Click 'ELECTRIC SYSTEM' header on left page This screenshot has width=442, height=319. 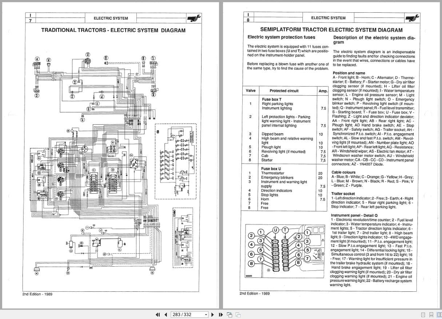pos(111,18)
